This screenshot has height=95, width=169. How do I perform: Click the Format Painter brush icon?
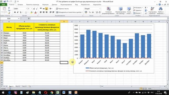(9, 13)
